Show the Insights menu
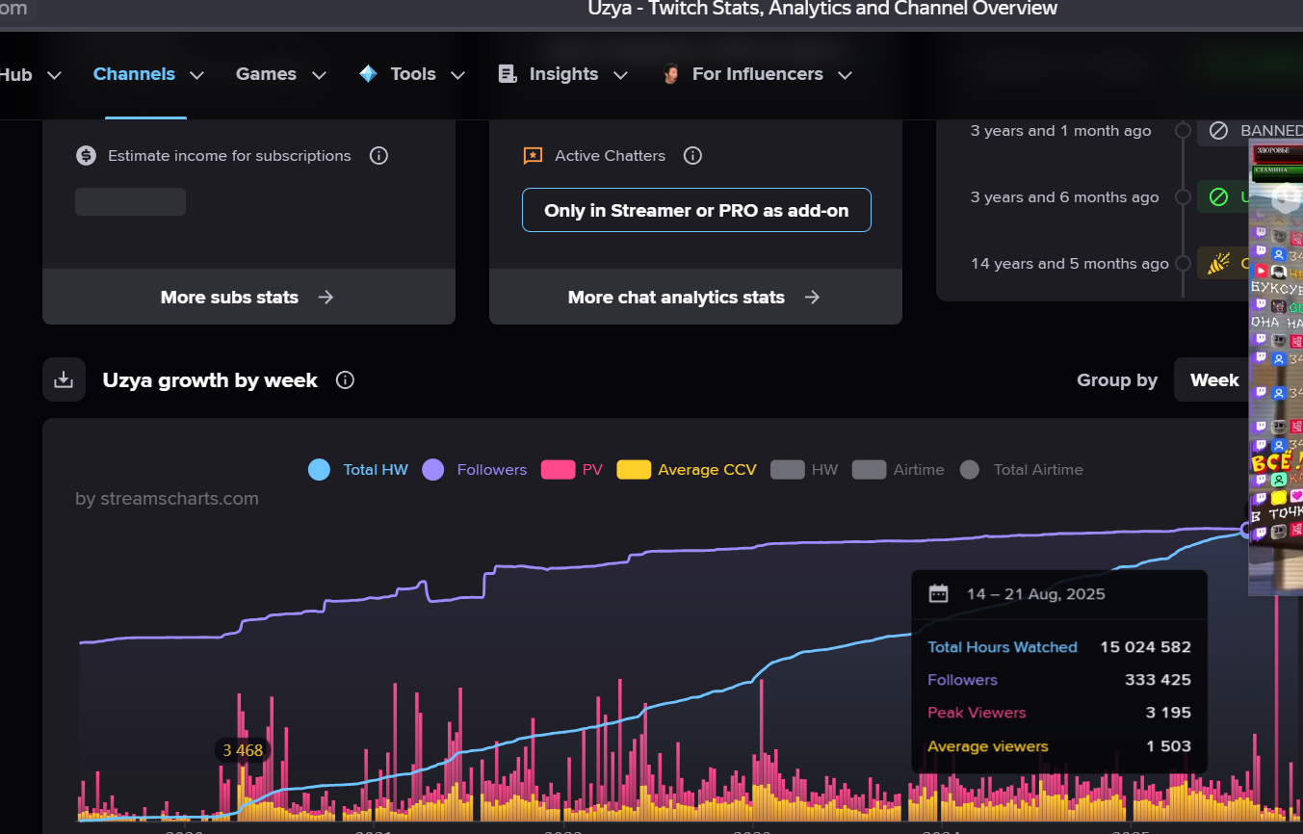 point(563,74)
